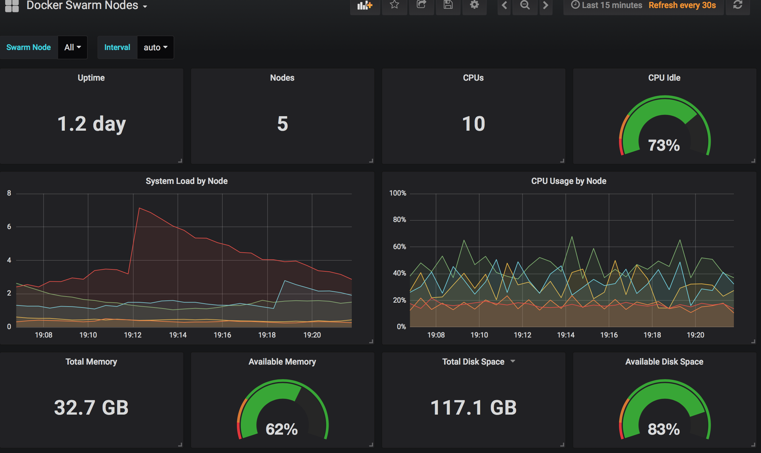
Task: Click the Add panel icon
Action: pos(365,5)
